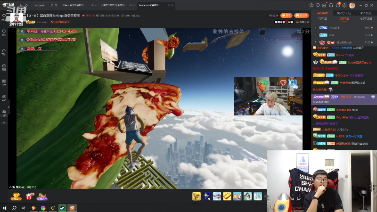Send the first gold gift in gift bar
377x212 pixels.
click(197, 196)
